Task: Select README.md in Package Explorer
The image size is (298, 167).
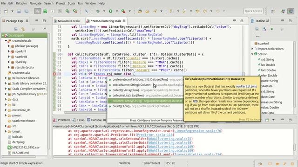Action: coord(19,153)
